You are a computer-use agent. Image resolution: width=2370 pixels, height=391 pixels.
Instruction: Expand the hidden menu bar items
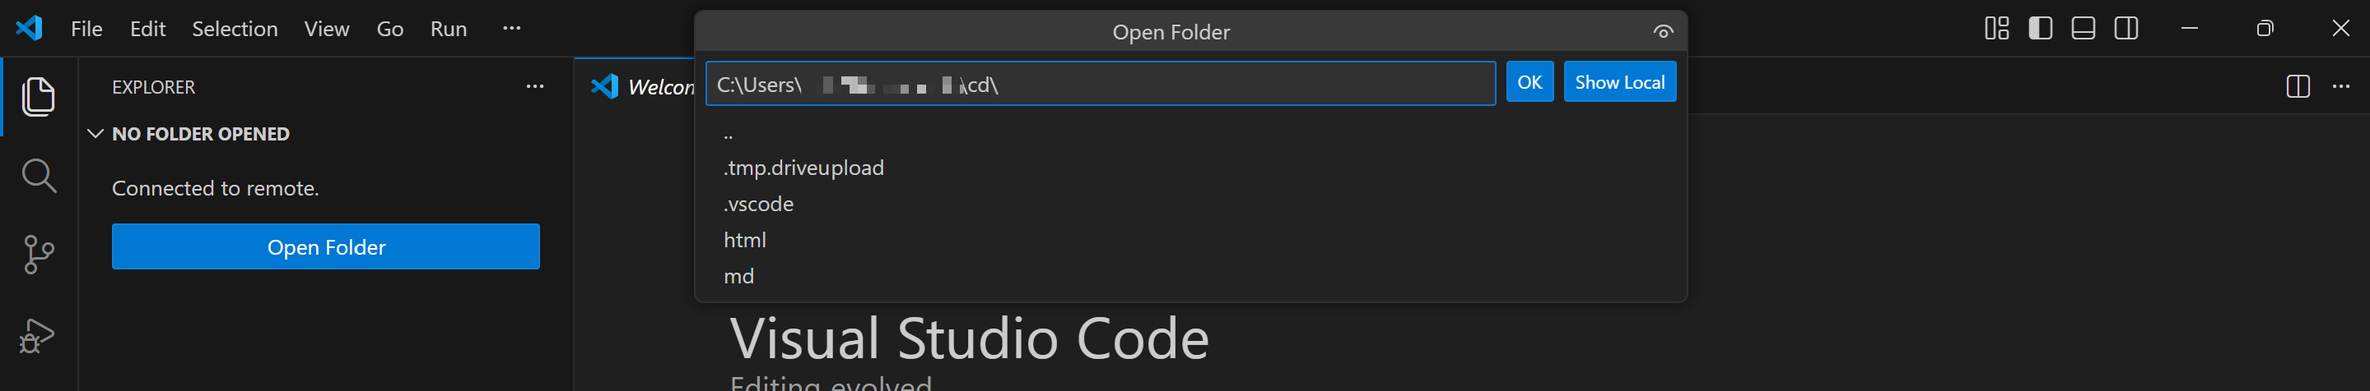[x=511, y=29]
